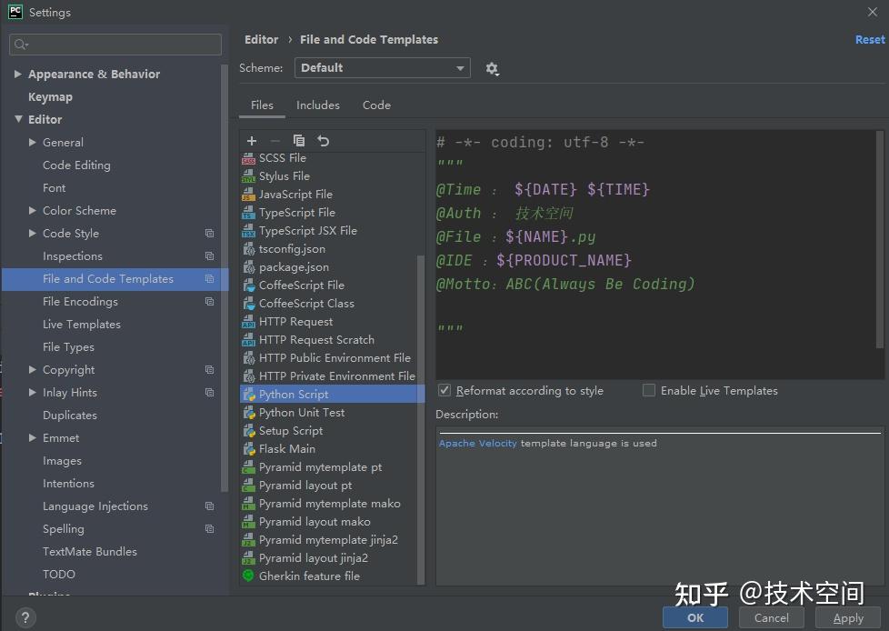This screenshot has width=889, height=631.
Task: Enable Live Templates checkbox
Action: point(649,390)
